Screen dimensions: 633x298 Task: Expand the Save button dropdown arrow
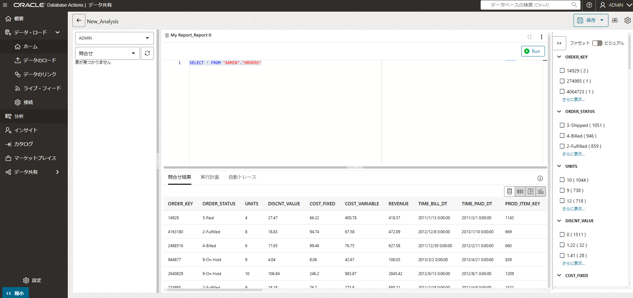[602, 20]
